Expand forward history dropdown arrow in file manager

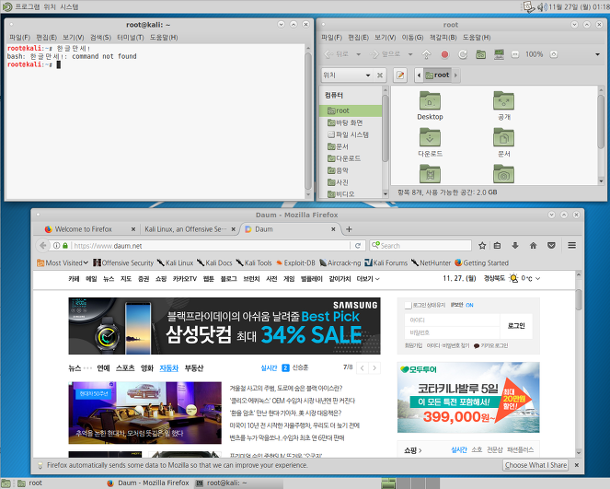[x=410, y=54]
